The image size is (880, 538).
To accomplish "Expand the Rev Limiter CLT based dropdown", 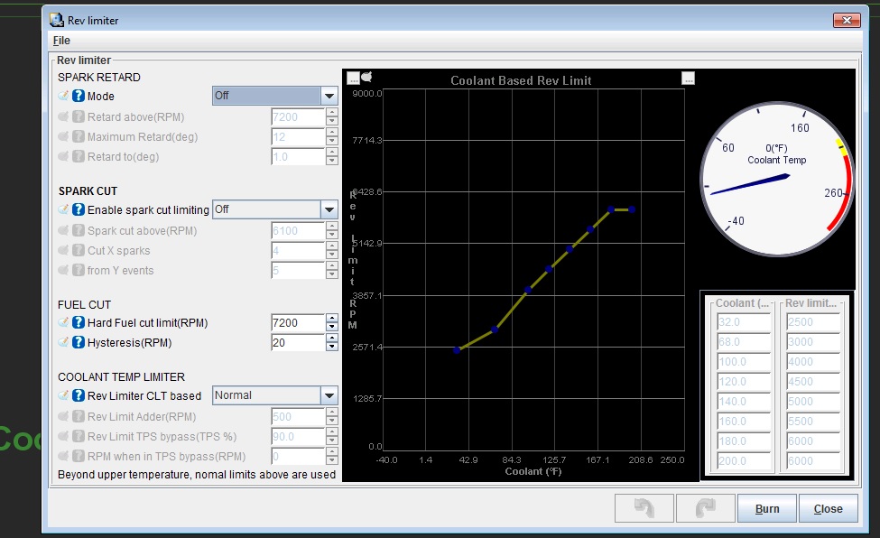I will 329,395.
